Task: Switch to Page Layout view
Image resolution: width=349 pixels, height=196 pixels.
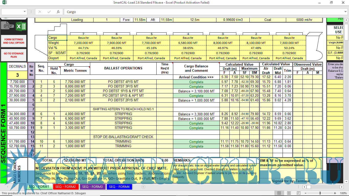Action: coord(289,193)
